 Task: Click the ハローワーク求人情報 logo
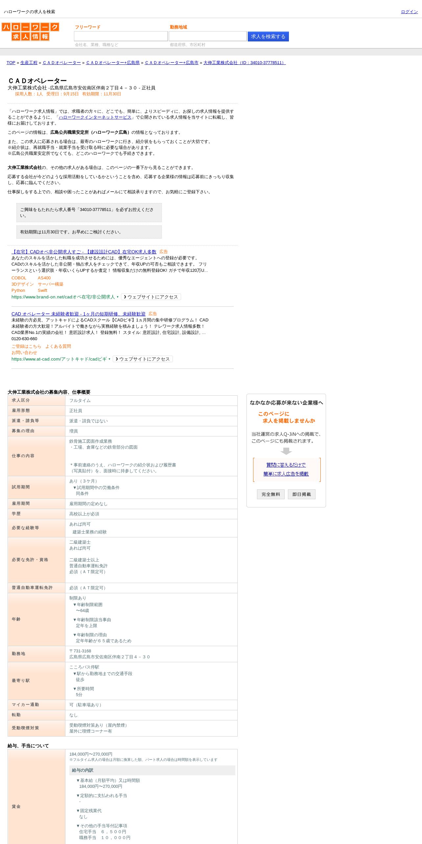[30, 32]
